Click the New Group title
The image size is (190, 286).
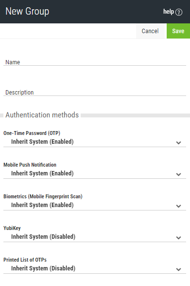click(x=27, y=11)
